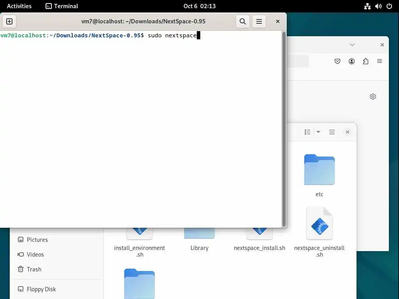Viewport: 399px width, 299px height.
Task: Open the browser extensions puzzle icon
Action: tap(365, 61)
